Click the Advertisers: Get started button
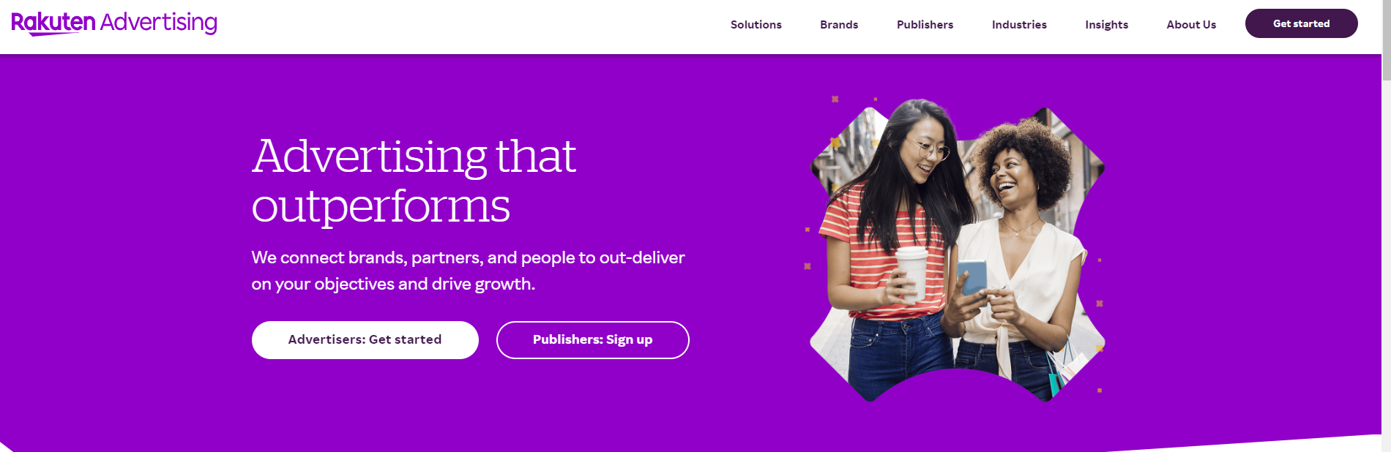The width and height of the screenshot is (1391, 452). 365,340
